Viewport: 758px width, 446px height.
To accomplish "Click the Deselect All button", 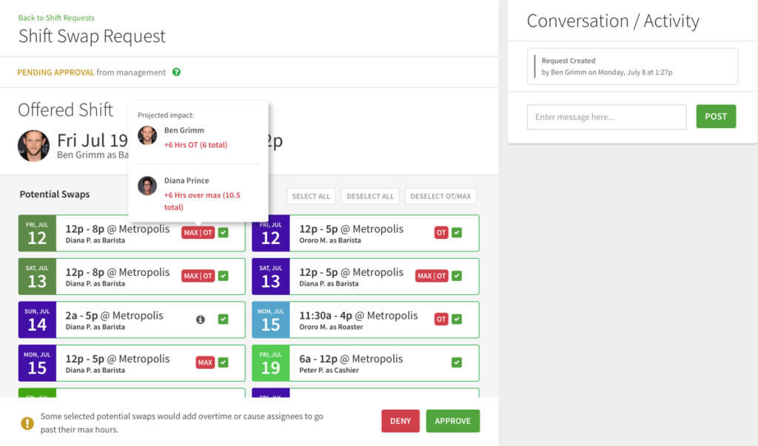I will (370, 196).
